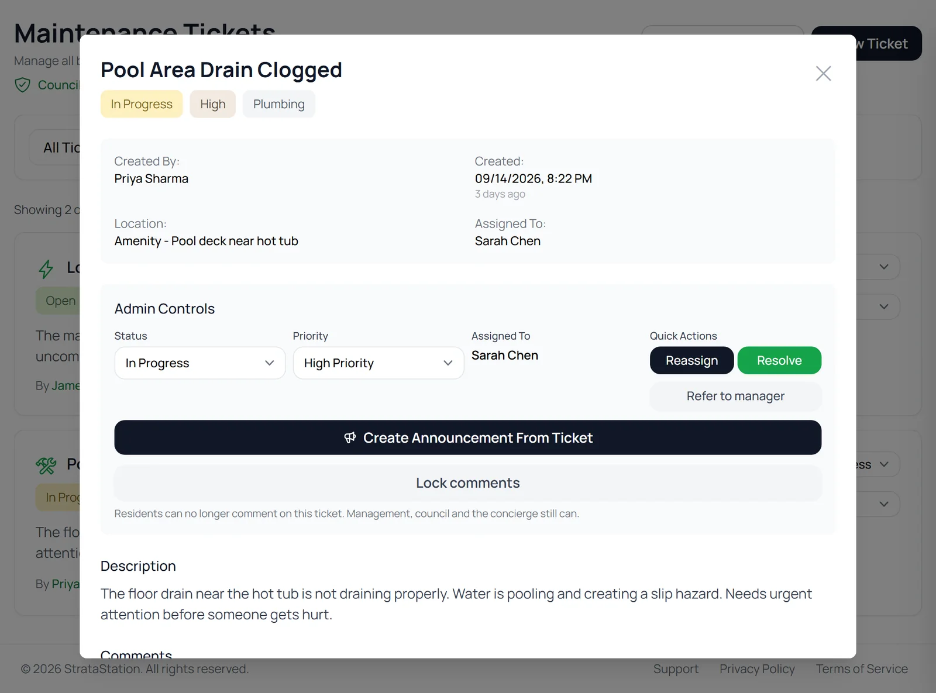Click Refer to manager button
This screenshot has width=936, height=693.
click(735, 396)
